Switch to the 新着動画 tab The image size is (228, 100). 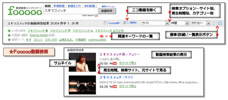pos(59,6)
